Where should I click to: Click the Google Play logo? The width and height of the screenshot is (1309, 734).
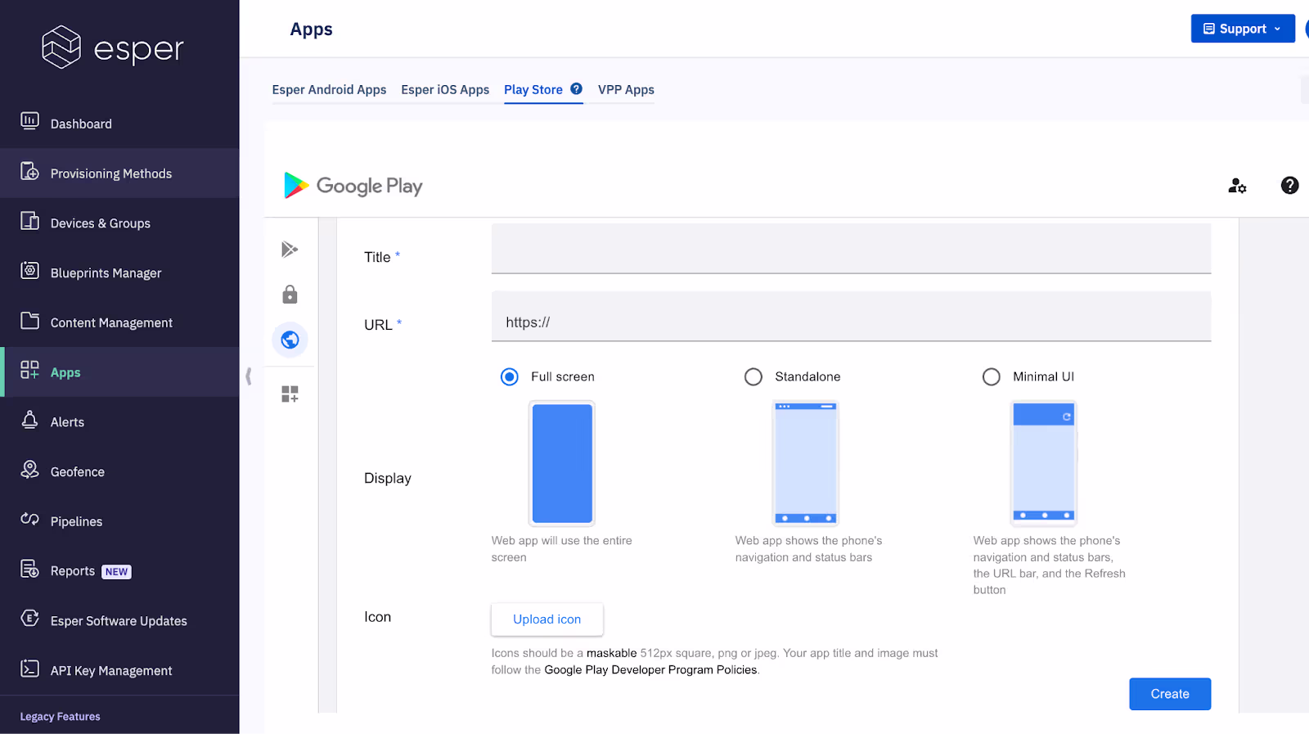tap(353, 186)
